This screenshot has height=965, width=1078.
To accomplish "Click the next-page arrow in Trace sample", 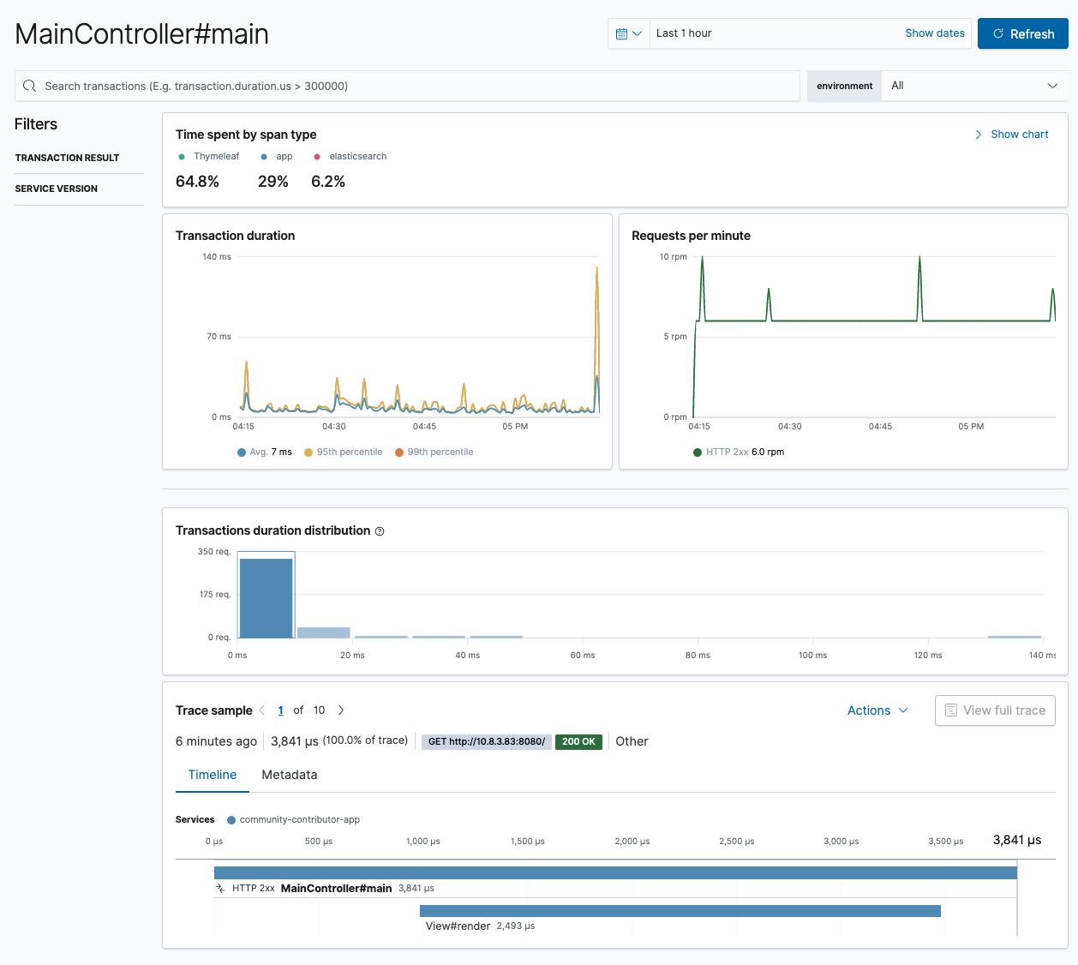I will (340, 710).
